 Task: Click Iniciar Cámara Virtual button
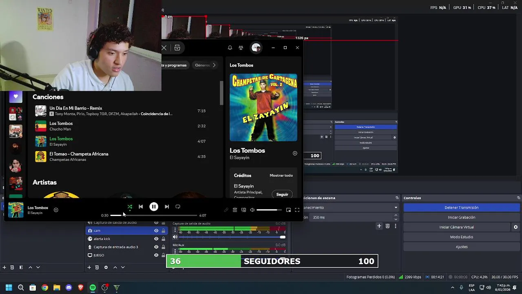[x=456, y=227]
